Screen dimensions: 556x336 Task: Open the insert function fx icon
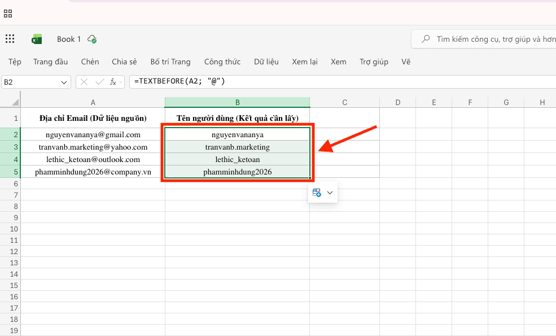point(113,82)
